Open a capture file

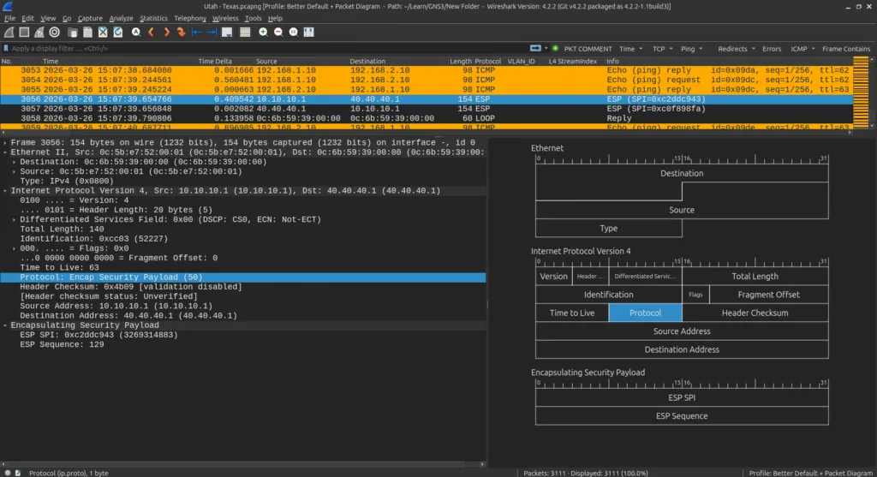pos(73,33)
